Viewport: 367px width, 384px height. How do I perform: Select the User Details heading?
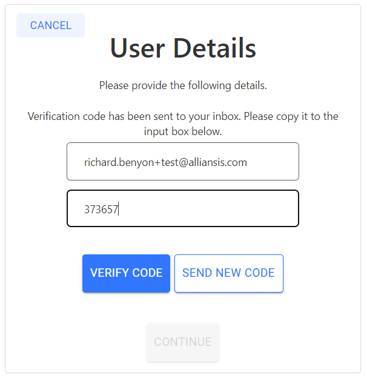pos(183,48)
